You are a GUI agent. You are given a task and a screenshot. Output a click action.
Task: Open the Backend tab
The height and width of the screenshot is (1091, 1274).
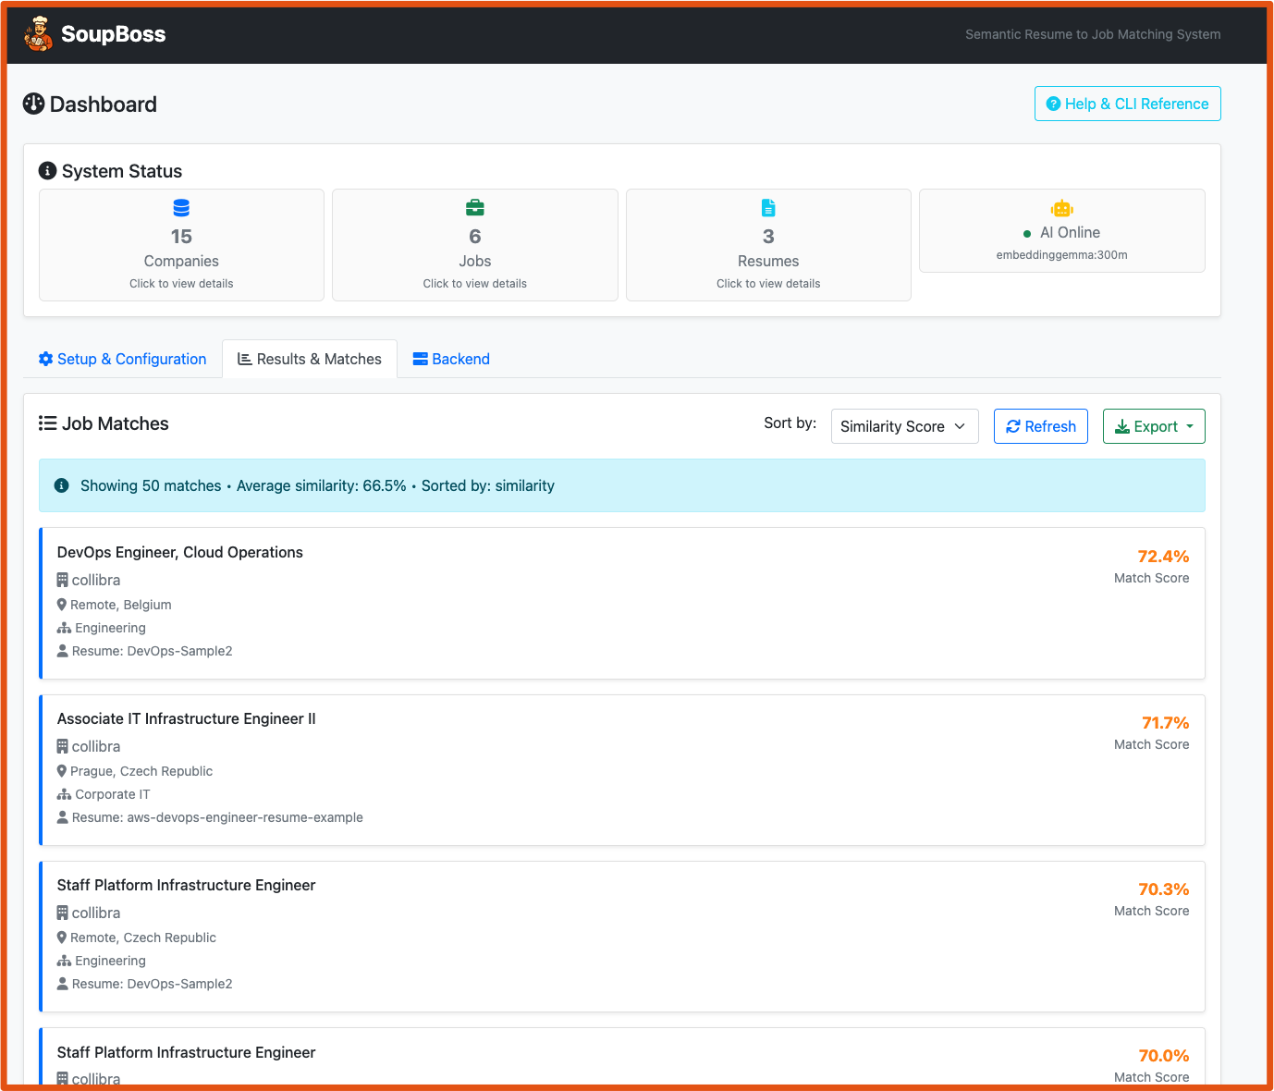(451, 359)
